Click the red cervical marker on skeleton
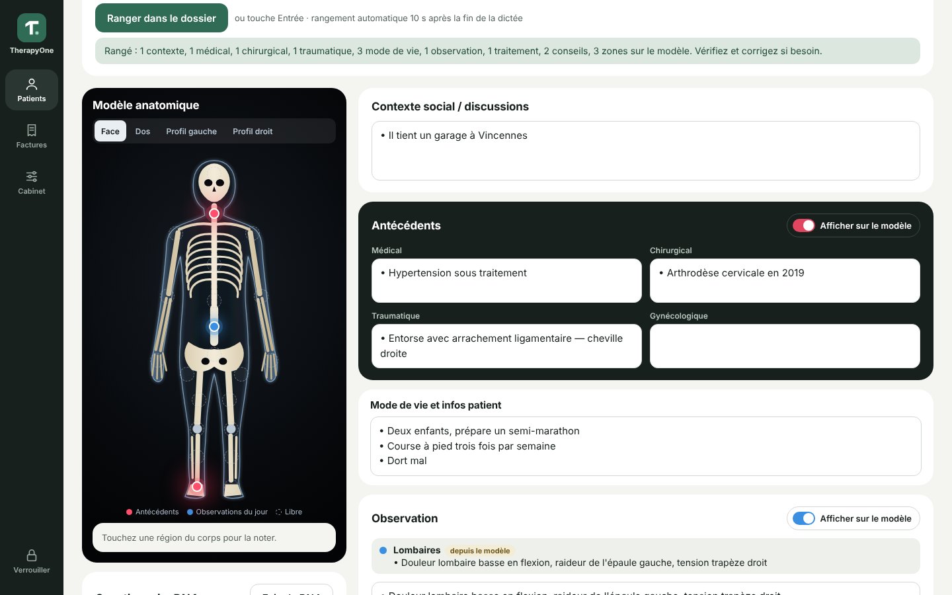The image size is (952, 595). pos(214,214)
